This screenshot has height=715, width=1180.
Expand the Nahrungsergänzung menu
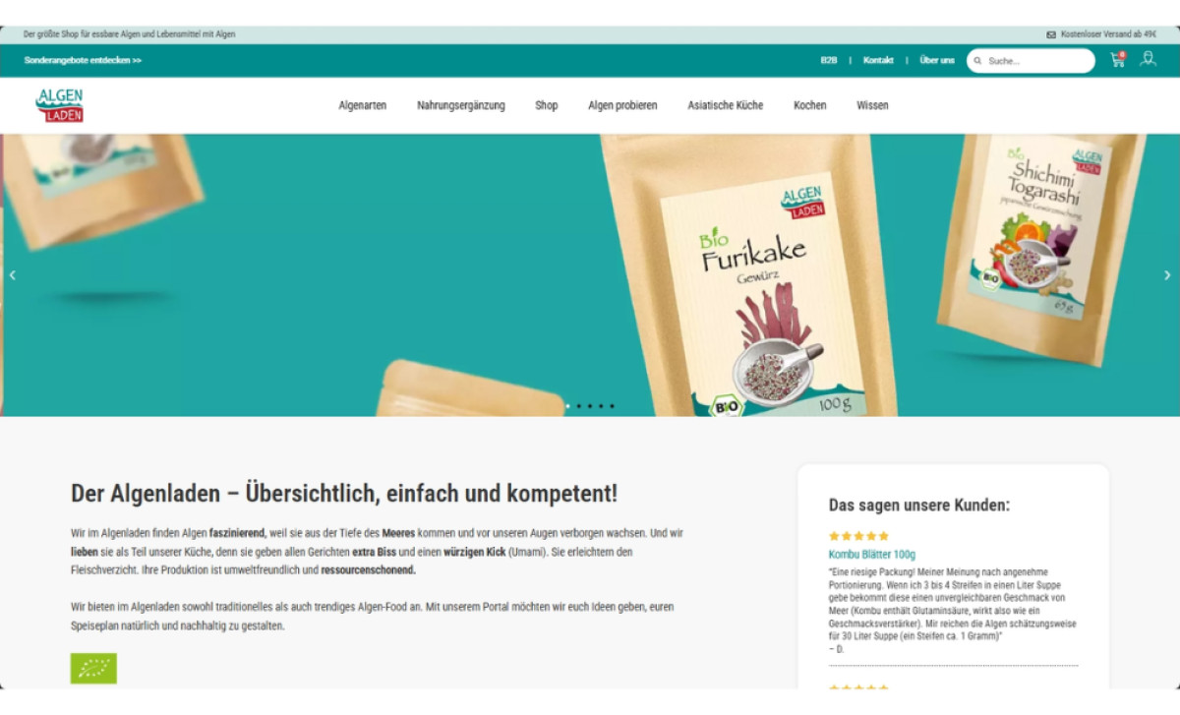click(x=461, y=105)
